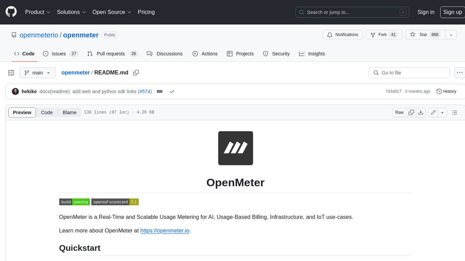This screenshot has width=465, height=261.
Task: Open the main branch selector
Action: (x=37, y=73)
